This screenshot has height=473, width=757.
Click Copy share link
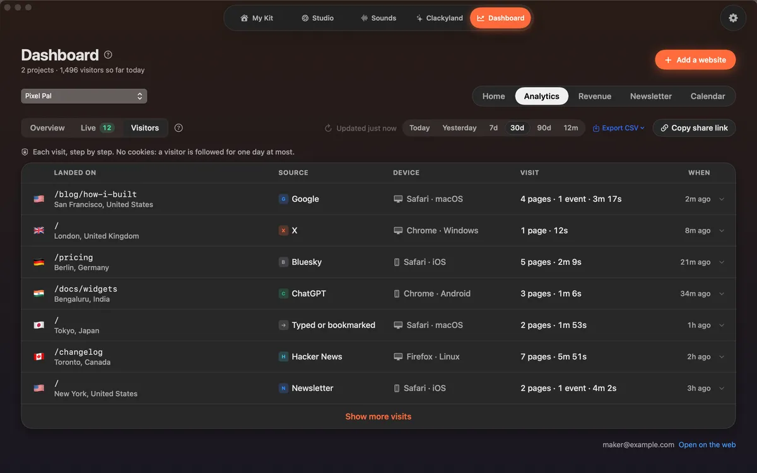(694, 128)
